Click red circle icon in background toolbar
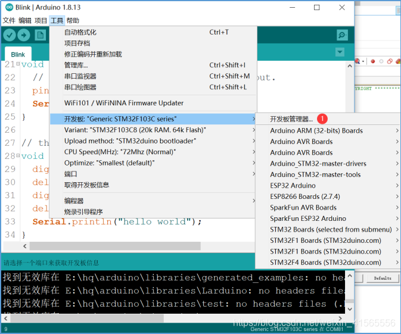This screenshot has width=401, height=334. (373, 61)
